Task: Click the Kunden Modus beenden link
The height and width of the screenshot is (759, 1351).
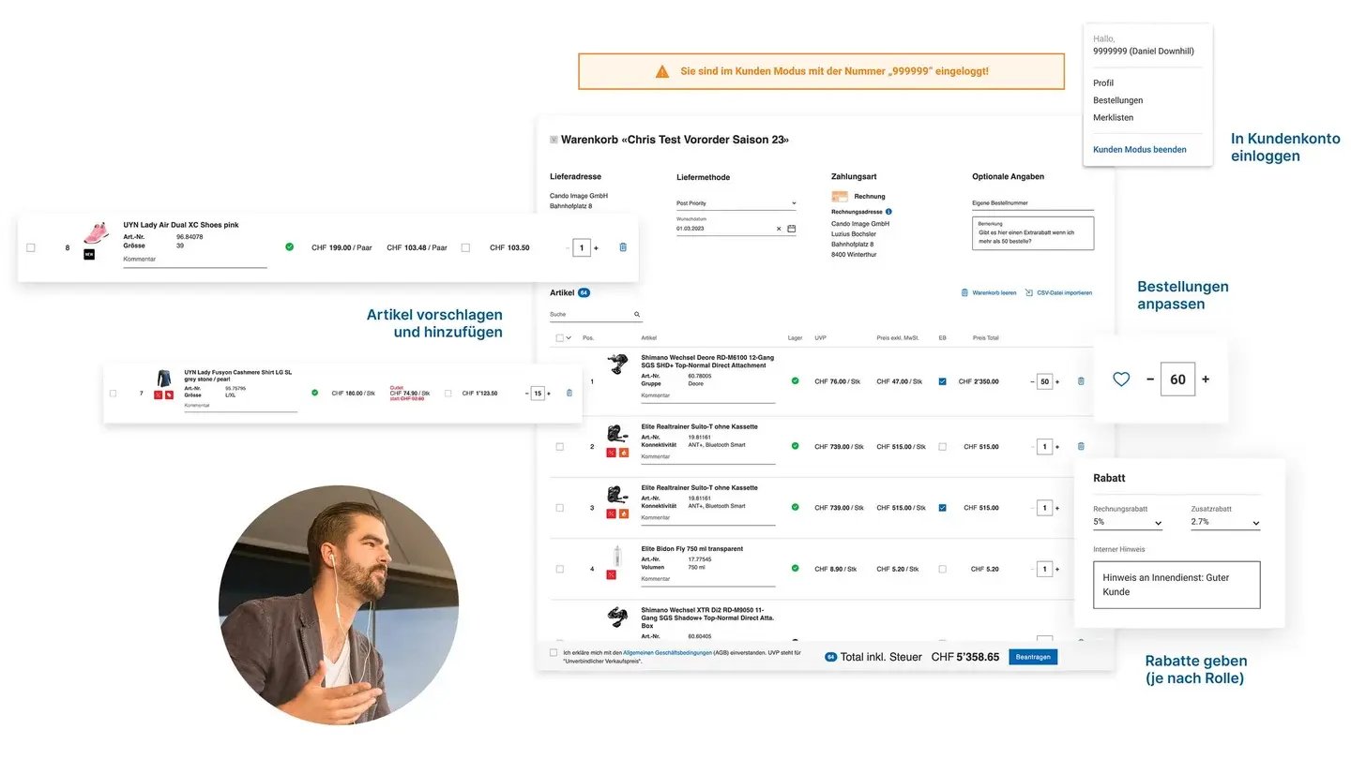Action: click(1139, 150)
